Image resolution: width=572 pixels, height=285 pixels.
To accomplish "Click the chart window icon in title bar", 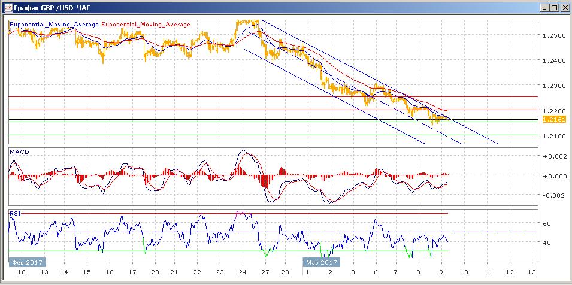I will (7, 8).
